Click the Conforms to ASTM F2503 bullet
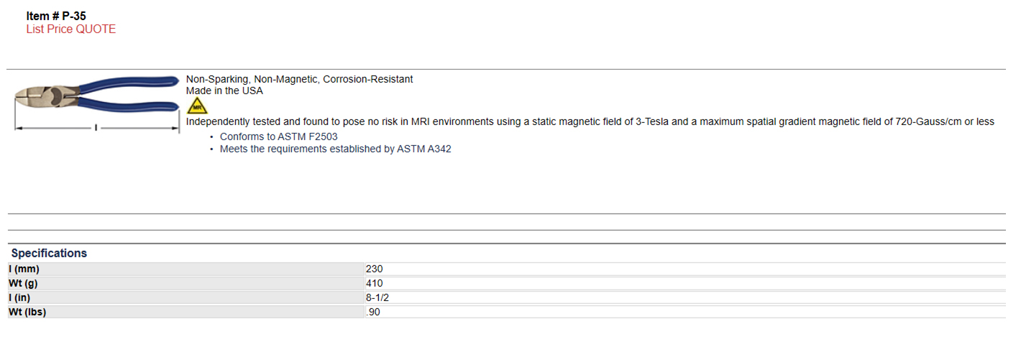Screen dimensions: 1021x347 tap(279, 137)
